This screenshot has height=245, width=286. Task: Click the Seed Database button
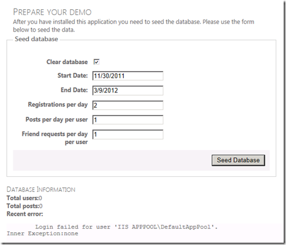(238, 160)
